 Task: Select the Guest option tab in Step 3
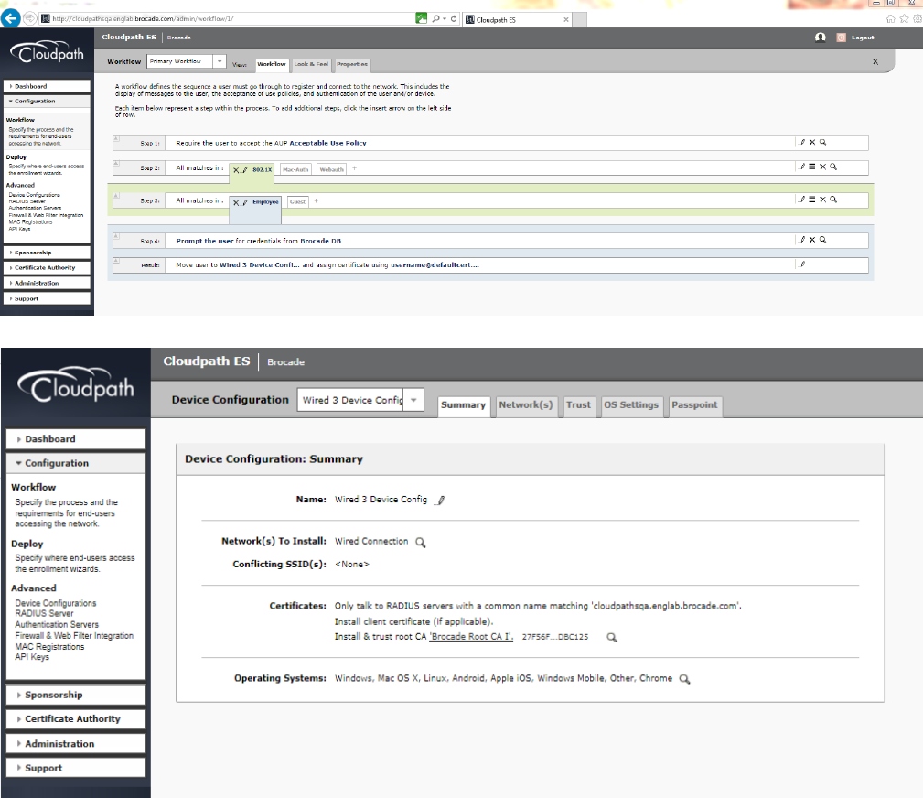(x=298, y=201)
